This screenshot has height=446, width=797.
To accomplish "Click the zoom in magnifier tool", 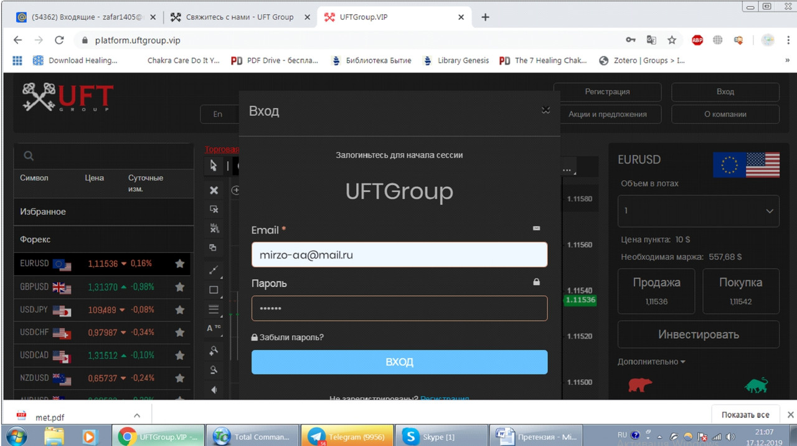I will pos(214,350).
